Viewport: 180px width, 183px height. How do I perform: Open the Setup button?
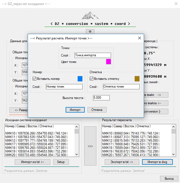[61, 162]
